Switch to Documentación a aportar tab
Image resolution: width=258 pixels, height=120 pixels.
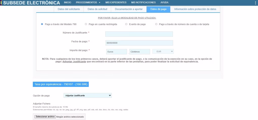pyautogui.click(x=129, y=9)
